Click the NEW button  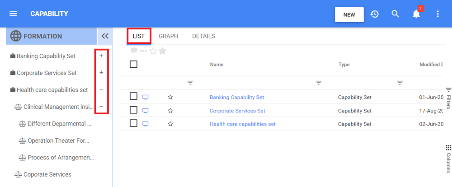click(x=349, y=14)
